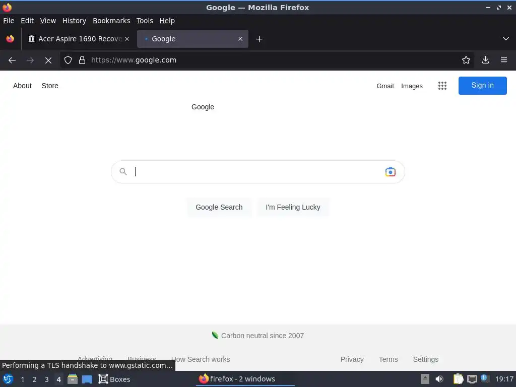The width and height of the screenshot is (516, 387).
Task: Click the 19:17 clock
Action: [504, 379]
